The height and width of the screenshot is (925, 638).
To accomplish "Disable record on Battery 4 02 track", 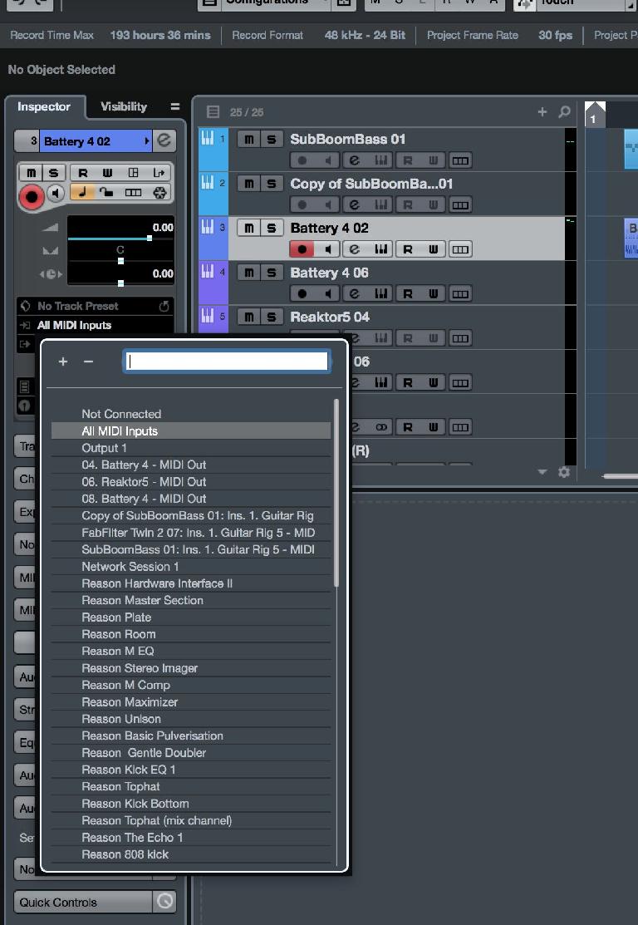I will (302, 249).
